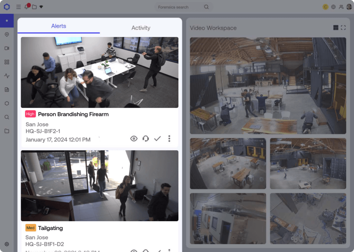Select bottom-left construction camera feed
The width and height of the screenshot is (354, 252).
pos(228,218)
